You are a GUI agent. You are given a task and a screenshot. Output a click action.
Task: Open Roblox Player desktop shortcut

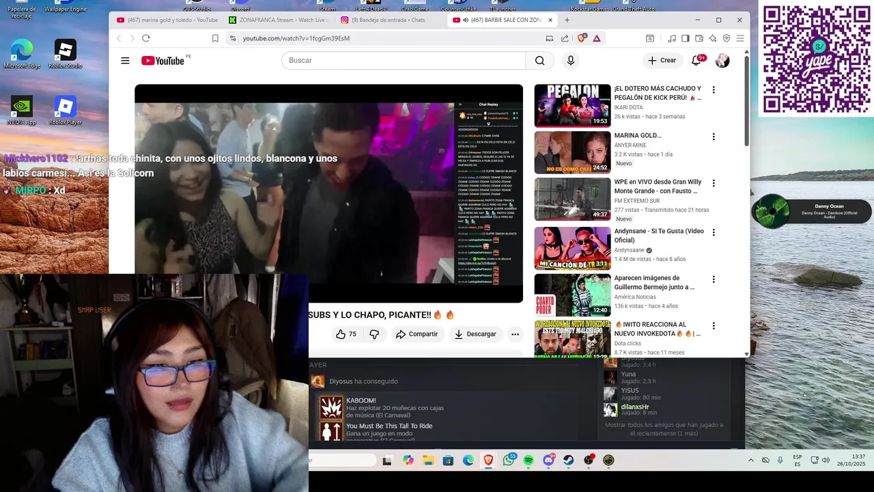(x=66, y=111)
